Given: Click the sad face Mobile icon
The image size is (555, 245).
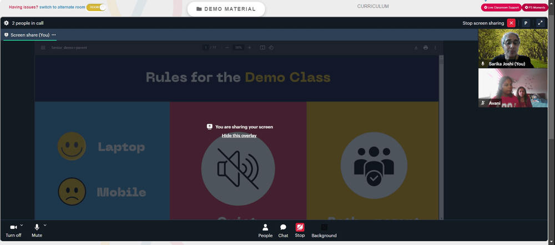Looking at the screenshot, I should pos(72,192).
